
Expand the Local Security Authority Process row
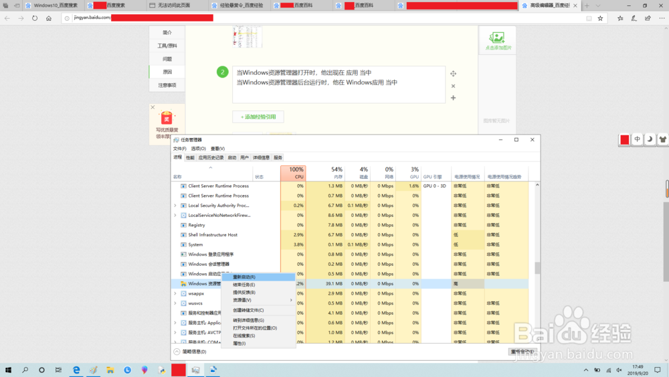(x=175, y=206)
